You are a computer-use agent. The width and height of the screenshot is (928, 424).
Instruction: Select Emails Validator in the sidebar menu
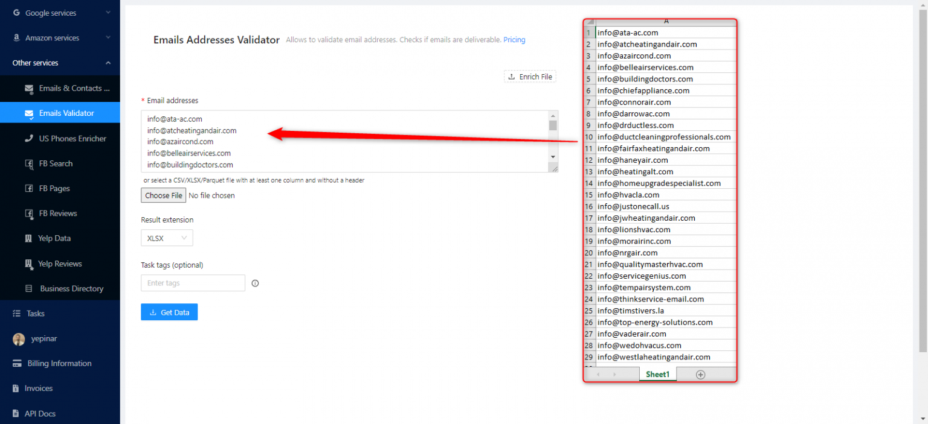(66, 112)
